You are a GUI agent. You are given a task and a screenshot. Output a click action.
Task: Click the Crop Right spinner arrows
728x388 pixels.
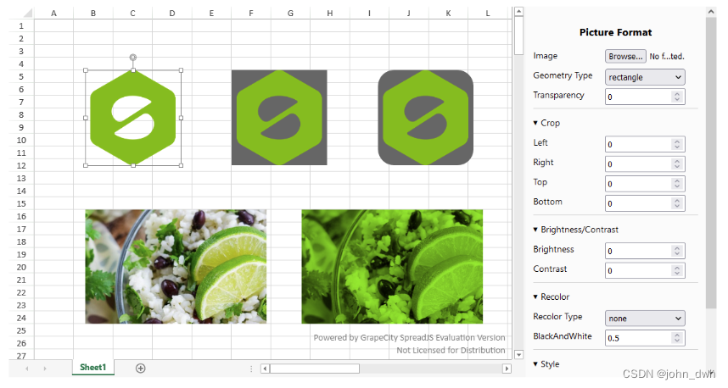click(x=677, y=164)
